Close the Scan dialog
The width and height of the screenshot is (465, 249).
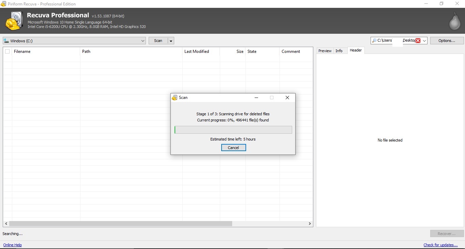[x=287, y=98]
